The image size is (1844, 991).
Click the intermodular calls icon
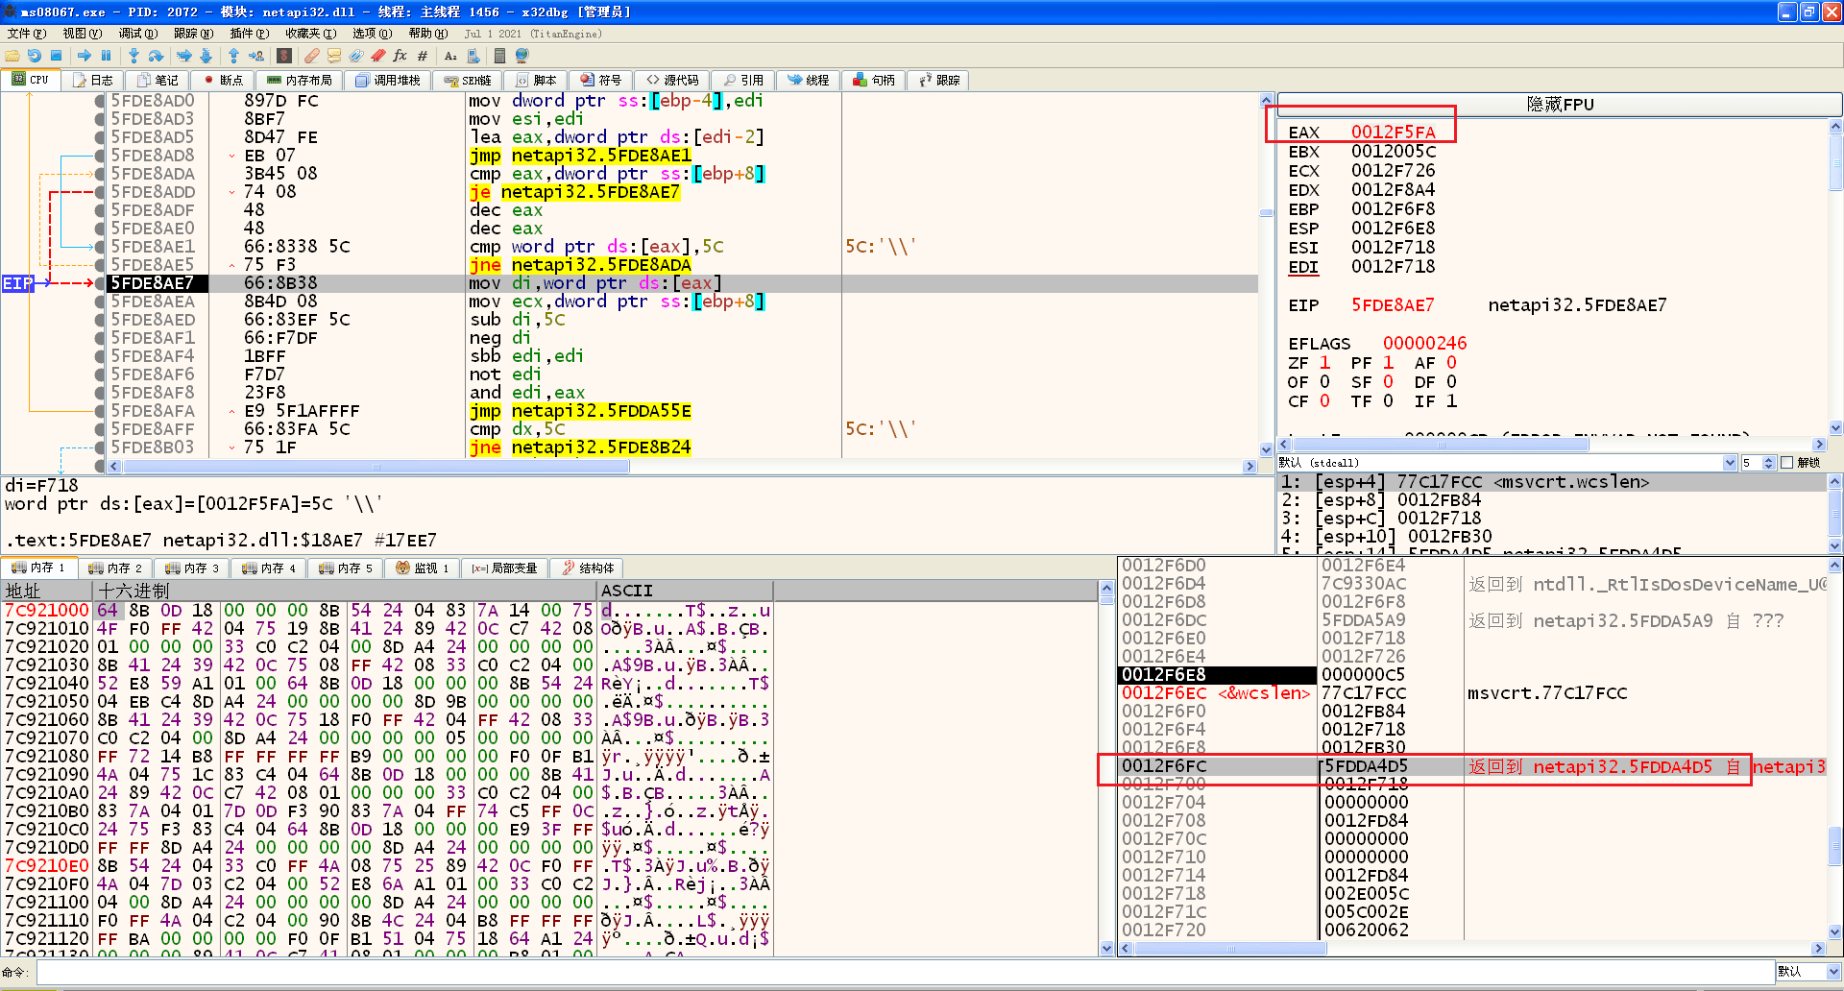tap(472, 56)
